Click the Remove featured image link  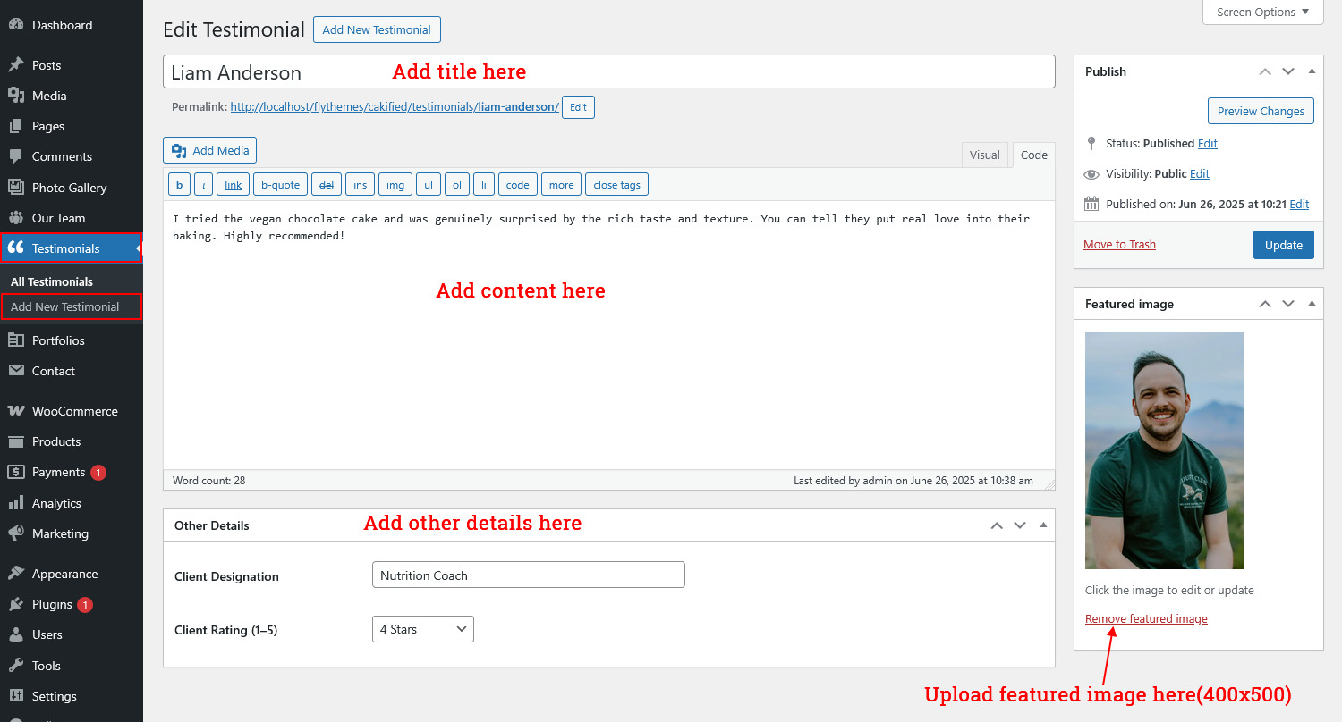(x=1145, y=618)
